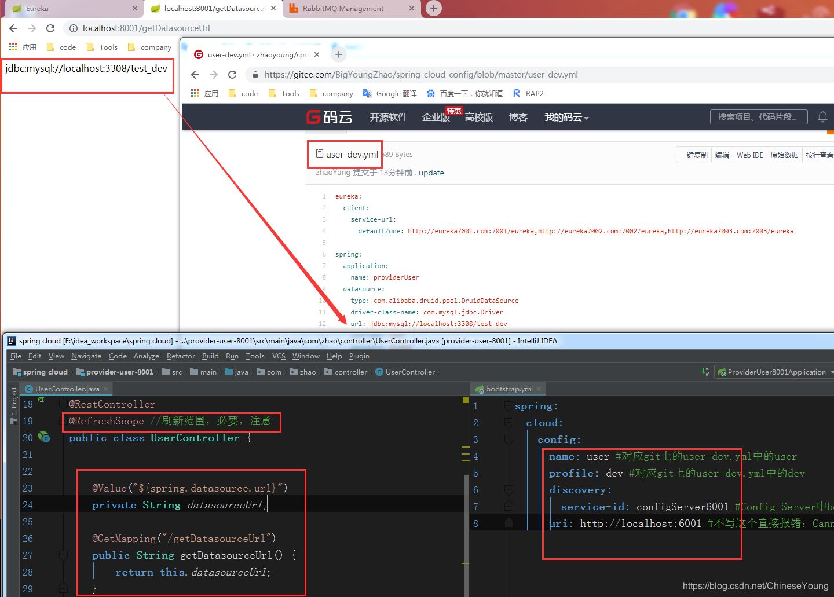Click the 原始数据 button
The width and height of the screenshot is (834, 597).
[x=784, y=155]
